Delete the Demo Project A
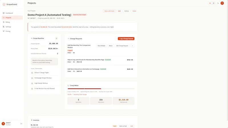The image size is (228, 128). [x=134, y=11]
